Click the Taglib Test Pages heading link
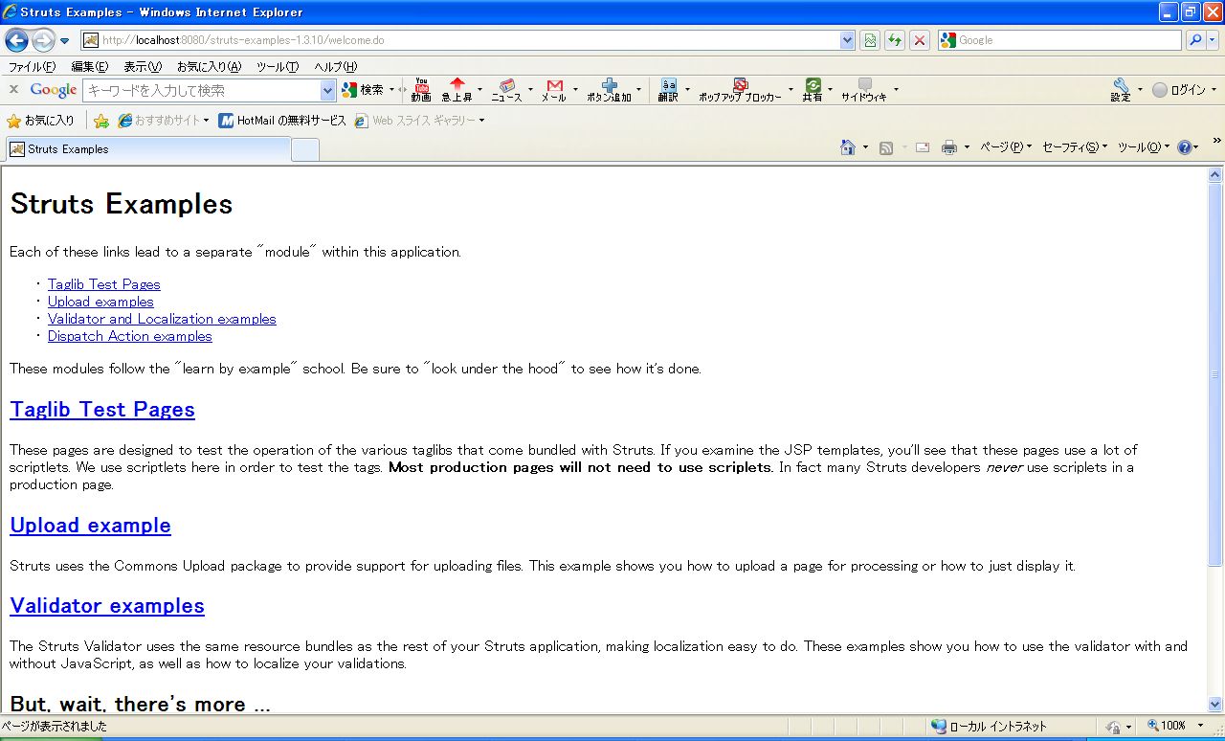The width and height of the screenshot is (1225, 741). coord(102,409)
